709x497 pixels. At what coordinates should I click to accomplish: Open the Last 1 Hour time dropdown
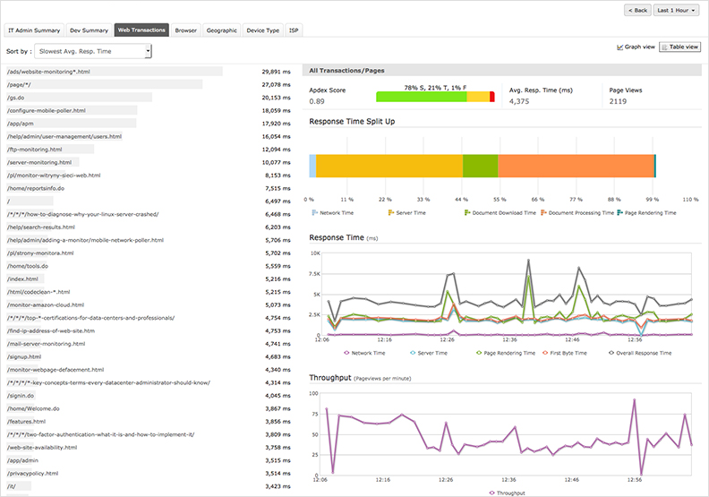click(677, 11)
